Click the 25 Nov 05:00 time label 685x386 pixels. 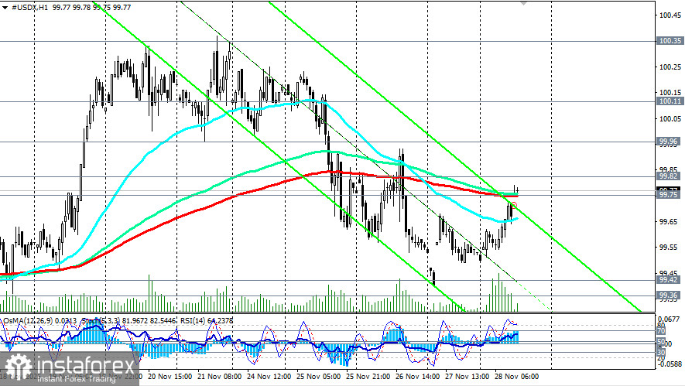pos(318,377)
